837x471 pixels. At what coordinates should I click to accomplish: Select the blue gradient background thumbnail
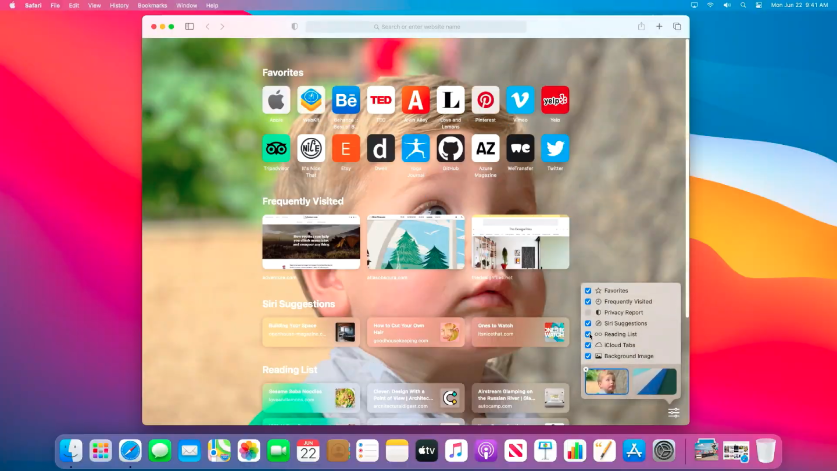655,381
